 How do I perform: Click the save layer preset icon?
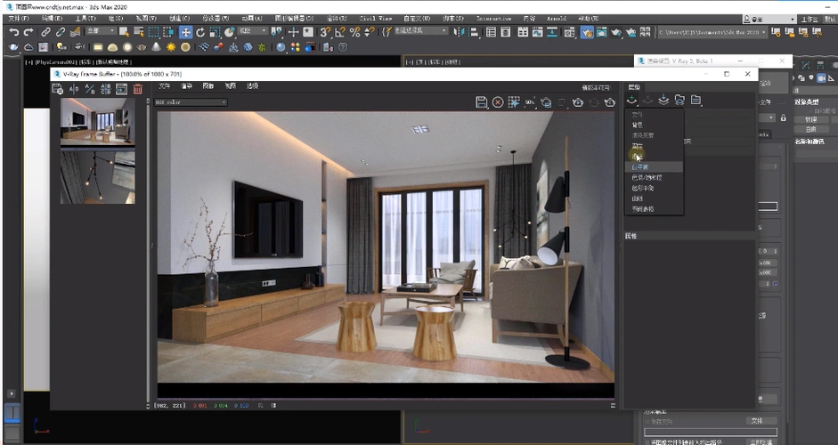tap(663, 100)
